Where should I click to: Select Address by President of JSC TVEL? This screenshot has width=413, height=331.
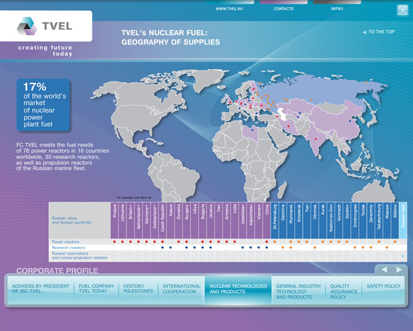pyautogui.click(x=41, y=288)
